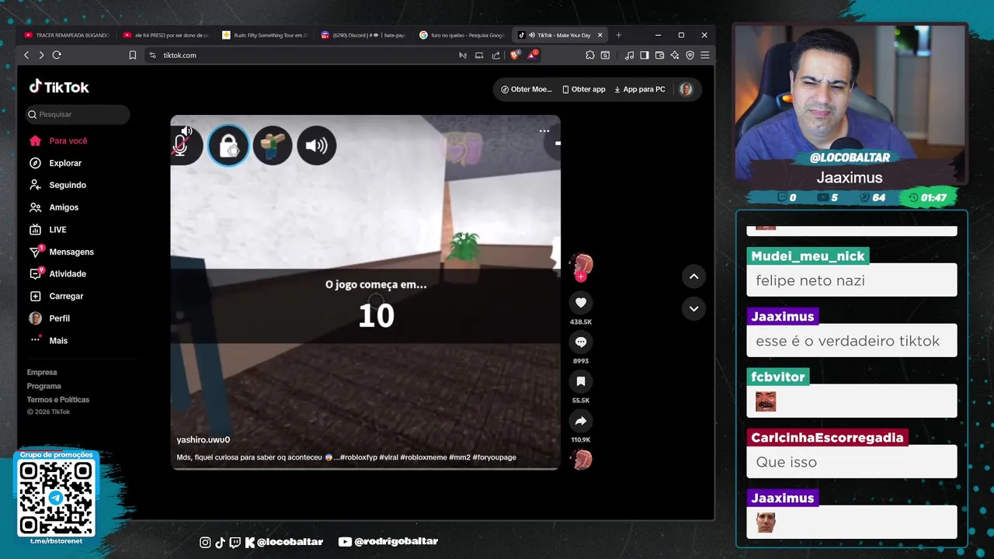Go back in browser history
The image size is (994, 559).
[x=26, y=55]
